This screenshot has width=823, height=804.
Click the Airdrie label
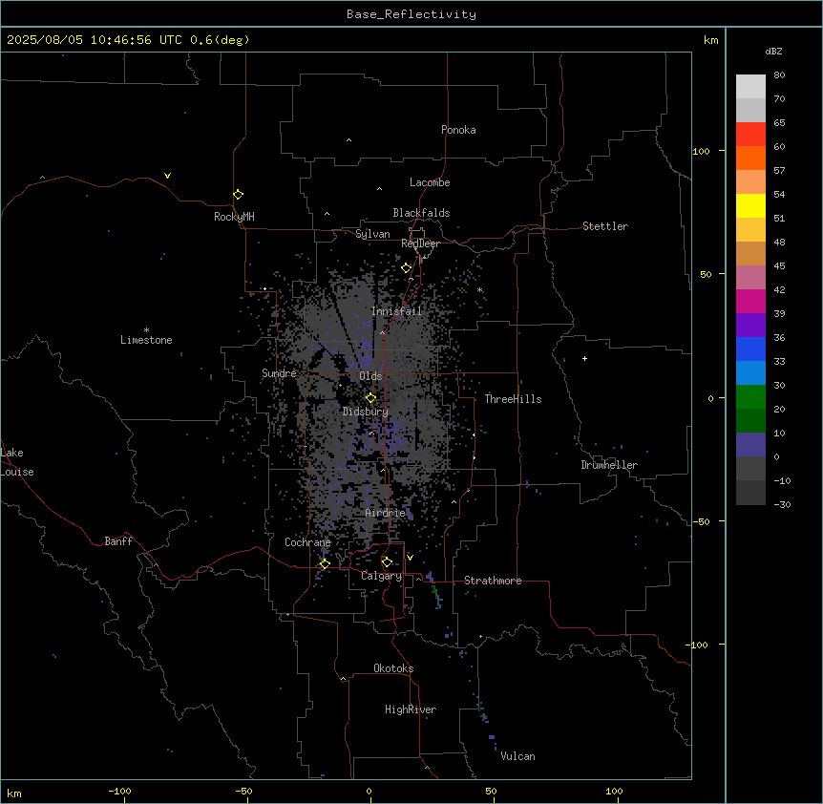point(386,513)
